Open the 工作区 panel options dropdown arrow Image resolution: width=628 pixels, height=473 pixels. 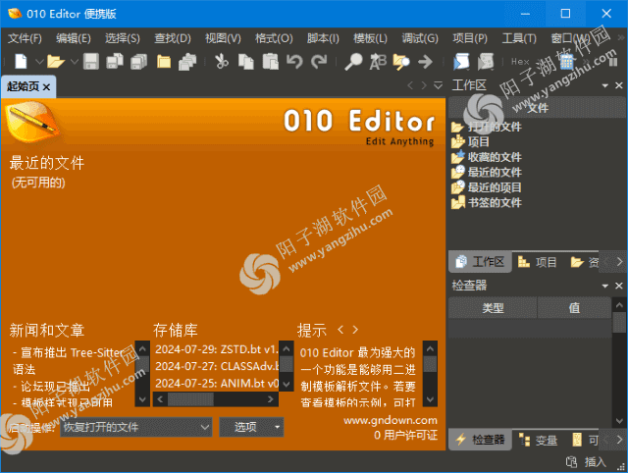pyautogui.click(x=605, y=85)
